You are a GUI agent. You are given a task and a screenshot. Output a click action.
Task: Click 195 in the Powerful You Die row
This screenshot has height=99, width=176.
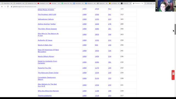pyautogui.click(x=109, y=68)
